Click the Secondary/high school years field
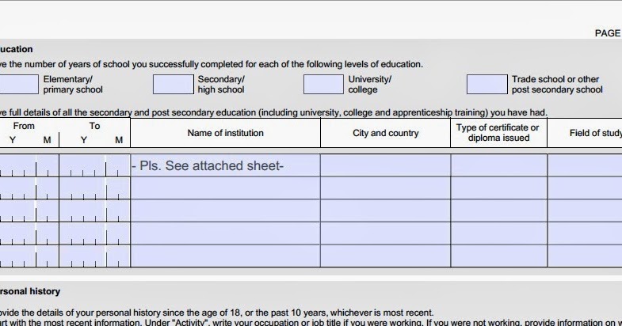Image resolution: width=622 pixels, height=326 pixels. [174, 85]
